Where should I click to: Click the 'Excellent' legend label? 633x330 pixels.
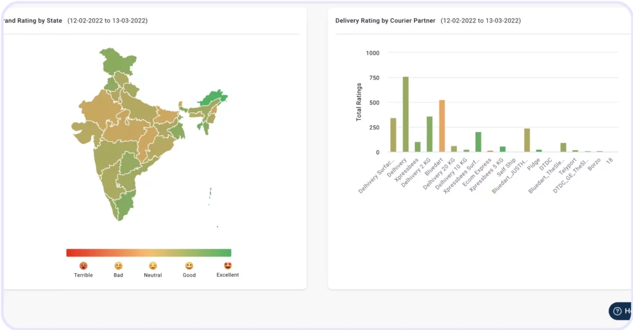[228, 275]
